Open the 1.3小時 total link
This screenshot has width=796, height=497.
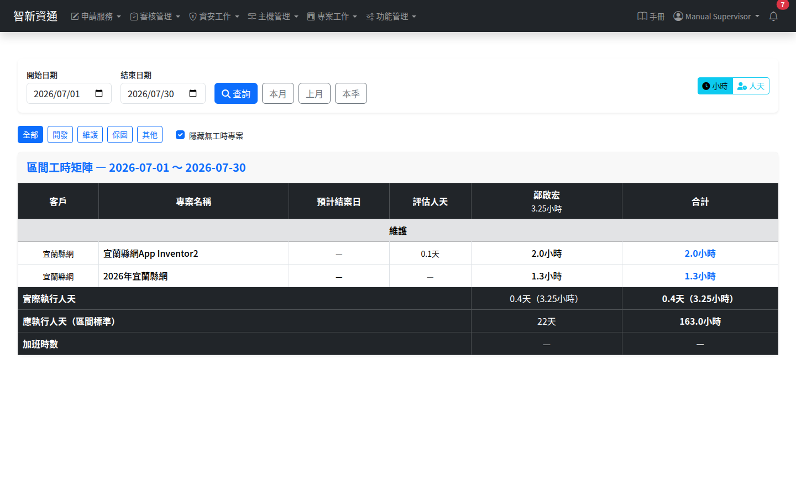point(700,276)
